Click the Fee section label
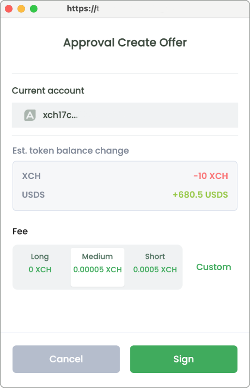Image resolution: width=250 pixels, height=388 pixels. 20,231
